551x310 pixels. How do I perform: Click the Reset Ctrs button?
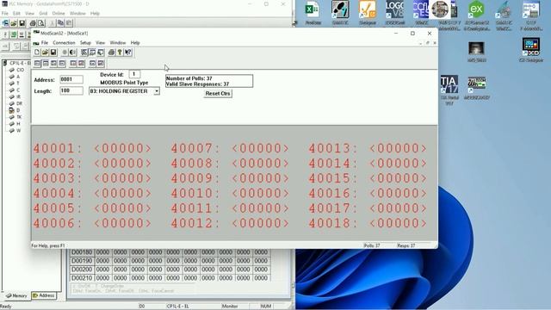218,94
